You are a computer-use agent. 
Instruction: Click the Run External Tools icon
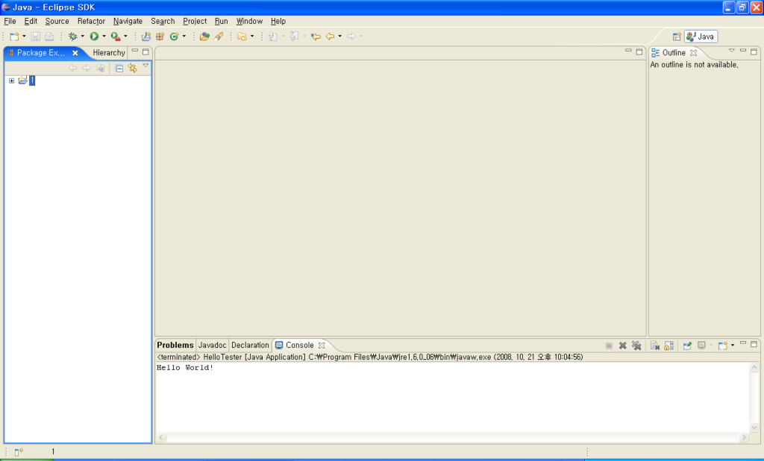coord(116,36)
